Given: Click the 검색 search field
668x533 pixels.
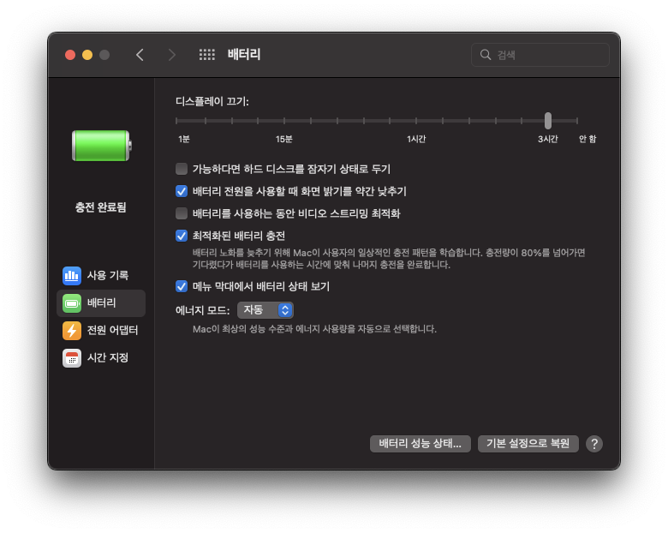Looking at the screenshot, I should pos(540,55).
